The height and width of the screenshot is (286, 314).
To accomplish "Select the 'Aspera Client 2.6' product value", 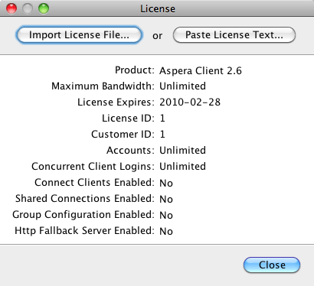I will pos(201,70).
